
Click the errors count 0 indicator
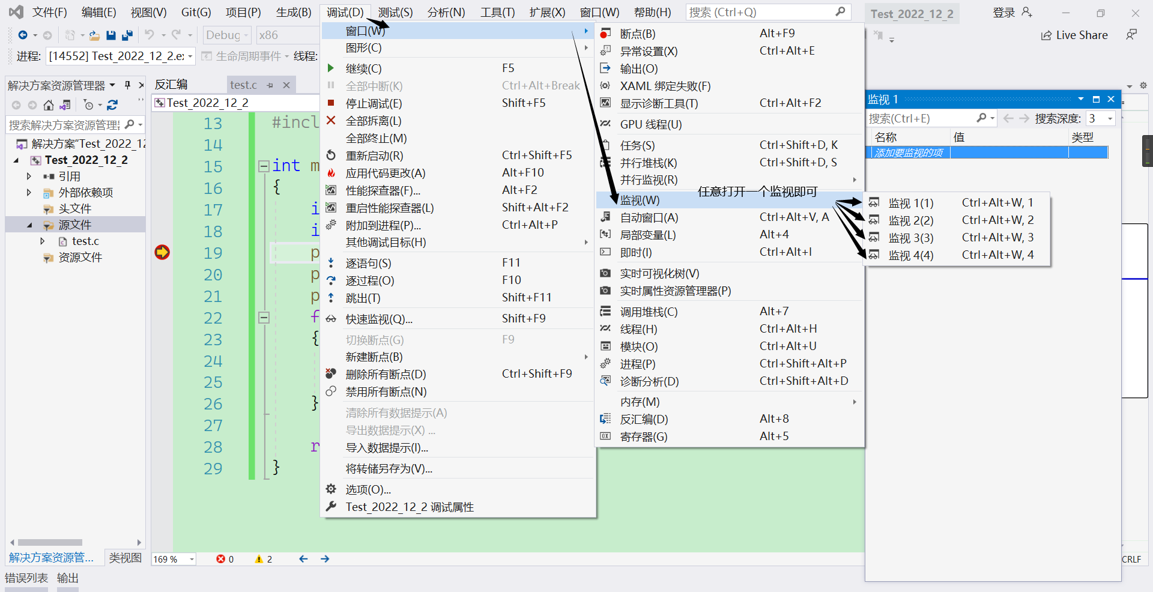pyautogui.click(x=225, y=559)
